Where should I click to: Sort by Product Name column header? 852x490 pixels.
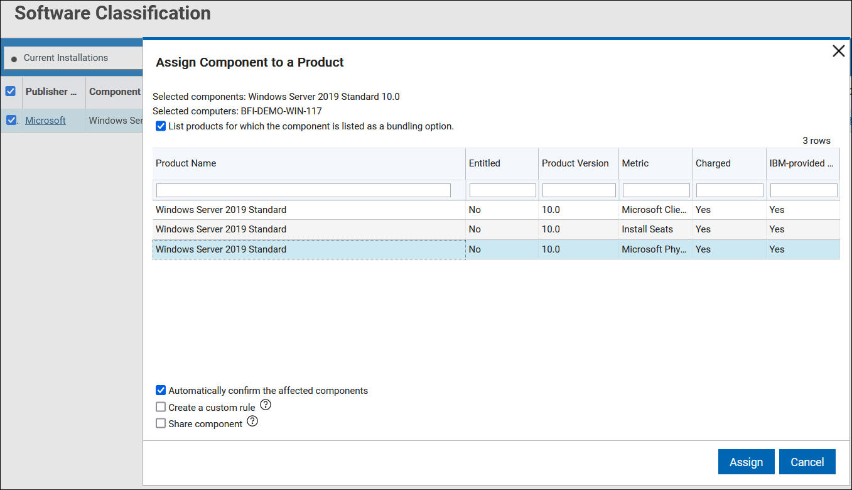click(309, 163)
